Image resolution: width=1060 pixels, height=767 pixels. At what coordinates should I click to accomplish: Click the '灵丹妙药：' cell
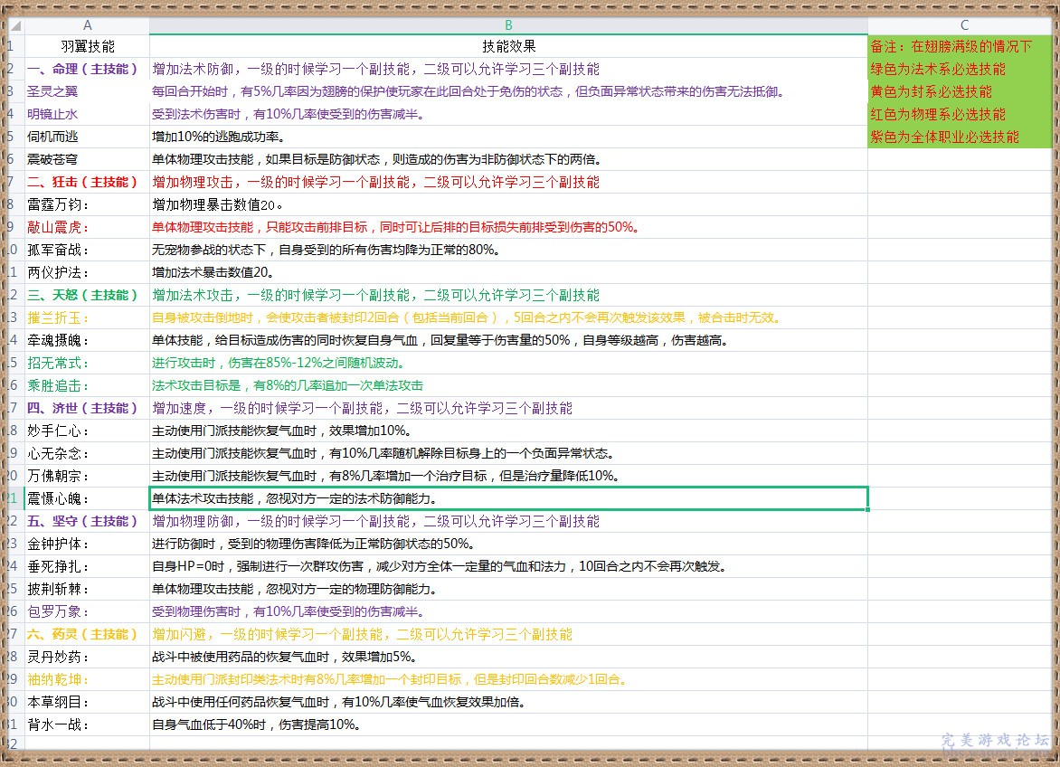tap(87, 658)
